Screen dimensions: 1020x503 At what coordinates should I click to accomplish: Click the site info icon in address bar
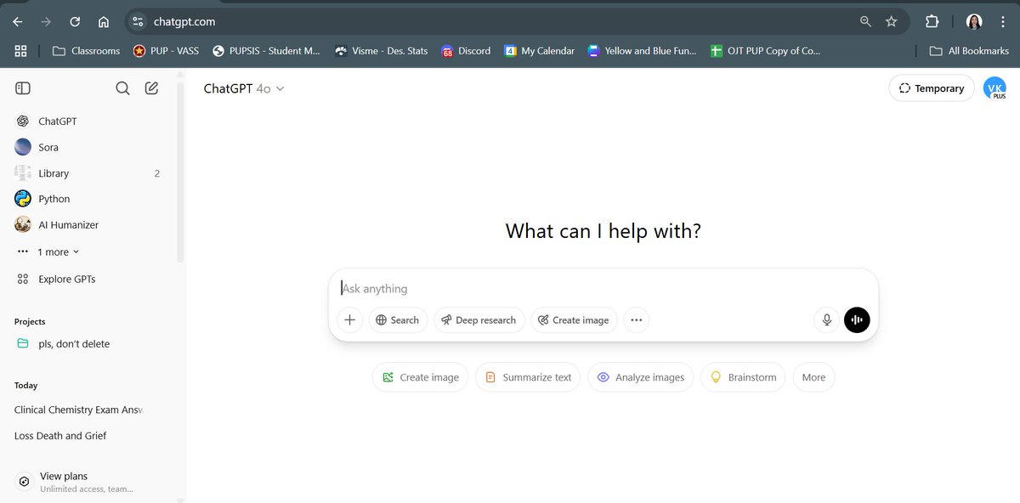(138, 21)
